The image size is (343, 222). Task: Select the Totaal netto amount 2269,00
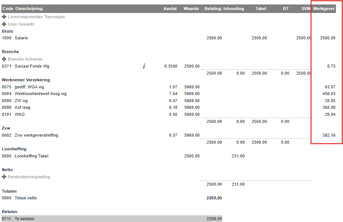[x=214, y=198]
